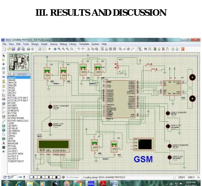Viewport: 202px width, 186px height.
Task: Click the P pick devices button
Action: (x=9, y=74)
